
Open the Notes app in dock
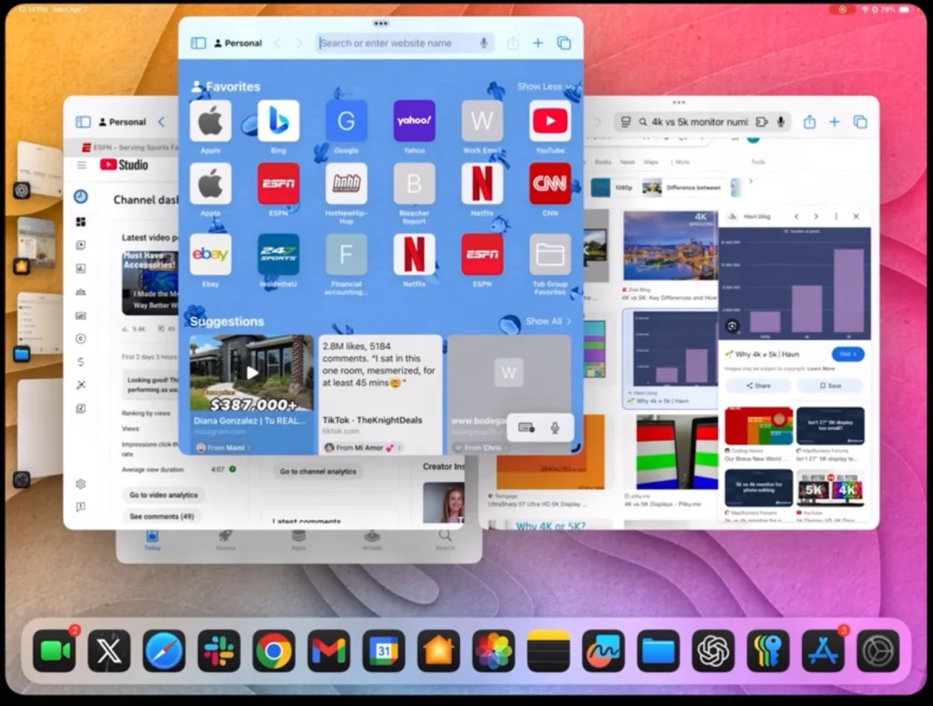point(548,651)
